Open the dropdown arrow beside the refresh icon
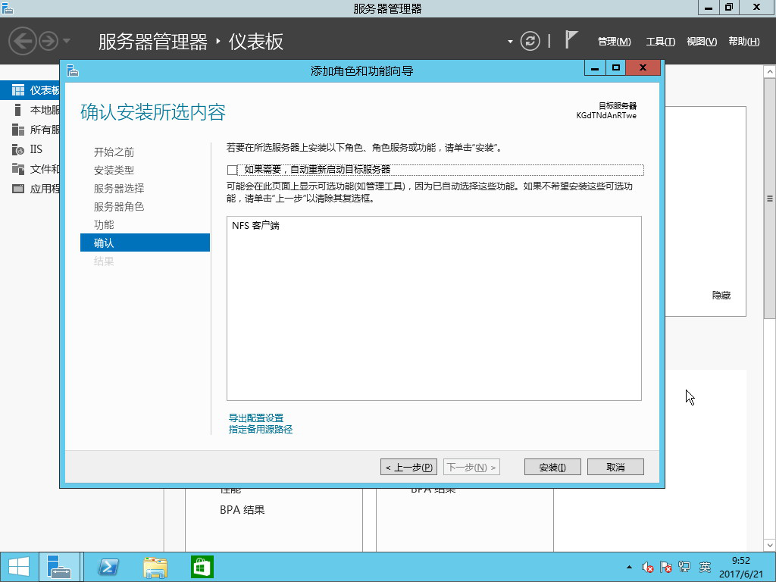 [511, 41]
